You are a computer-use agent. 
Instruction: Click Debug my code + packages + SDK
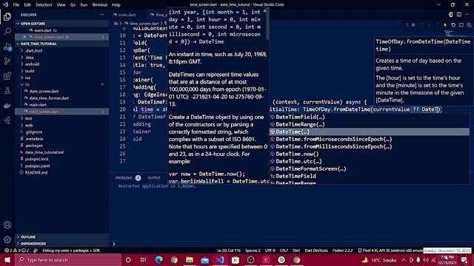(x=71, y=250)
